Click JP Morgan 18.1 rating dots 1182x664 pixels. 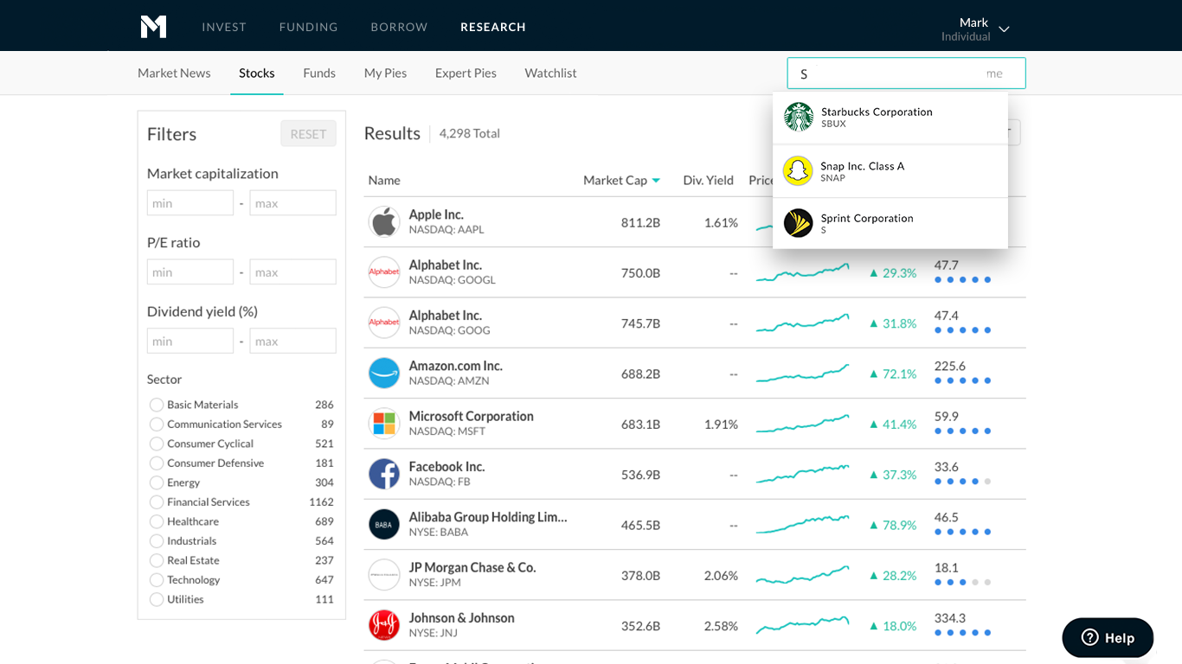[x=962, y=583]
